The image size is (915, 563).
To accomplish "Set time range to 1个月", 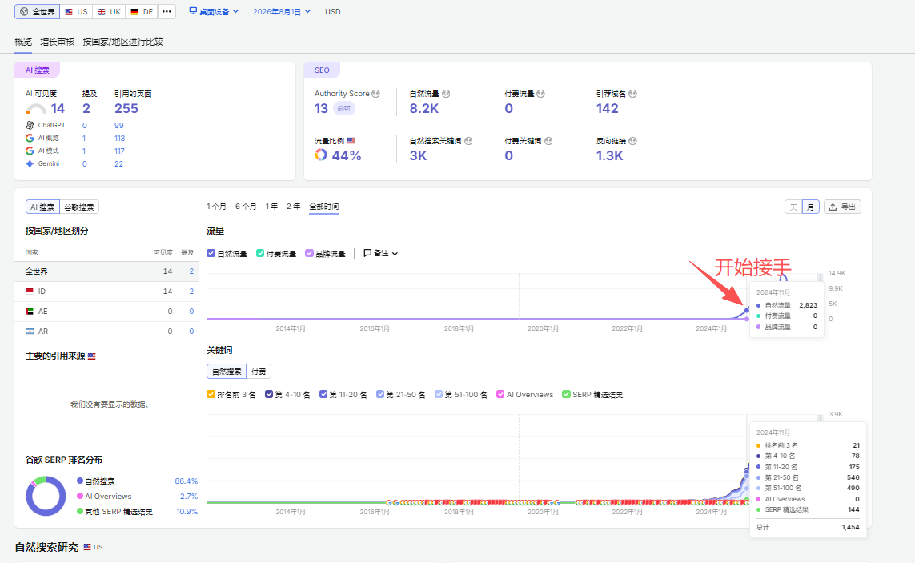I will pyautogui.click(x=216, y=206).
